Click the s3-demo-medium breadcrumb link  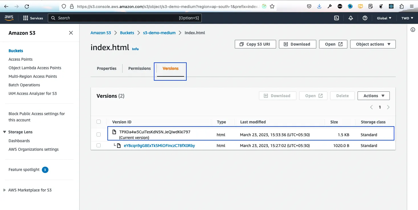pyautogui.click(x=159, y=33)
